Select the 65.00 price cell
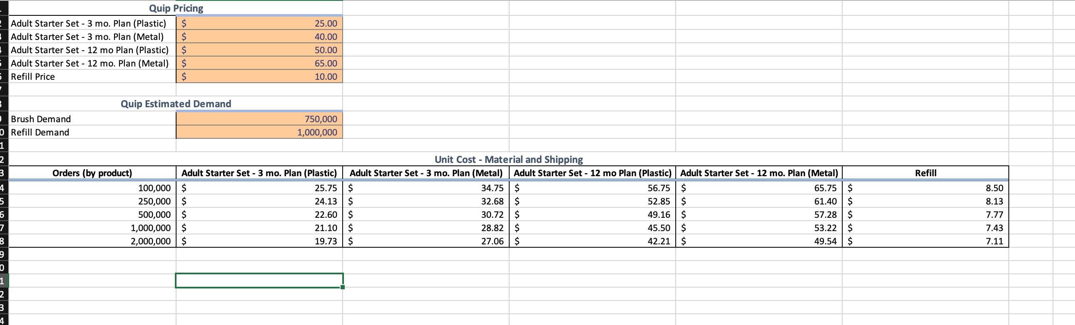The width and height of the screenshot is (1075, 325). coord(259,63)
